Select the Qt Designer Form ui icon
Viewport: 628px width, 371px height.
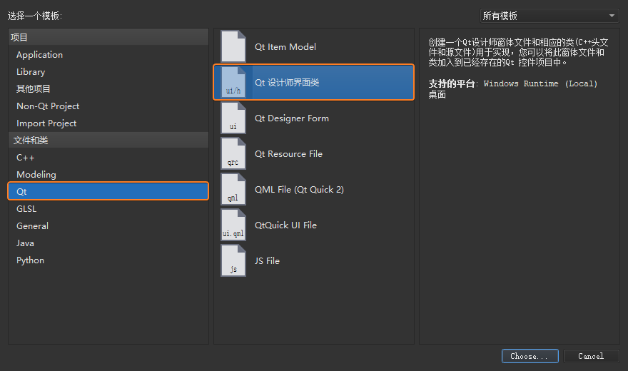[233, 118]
